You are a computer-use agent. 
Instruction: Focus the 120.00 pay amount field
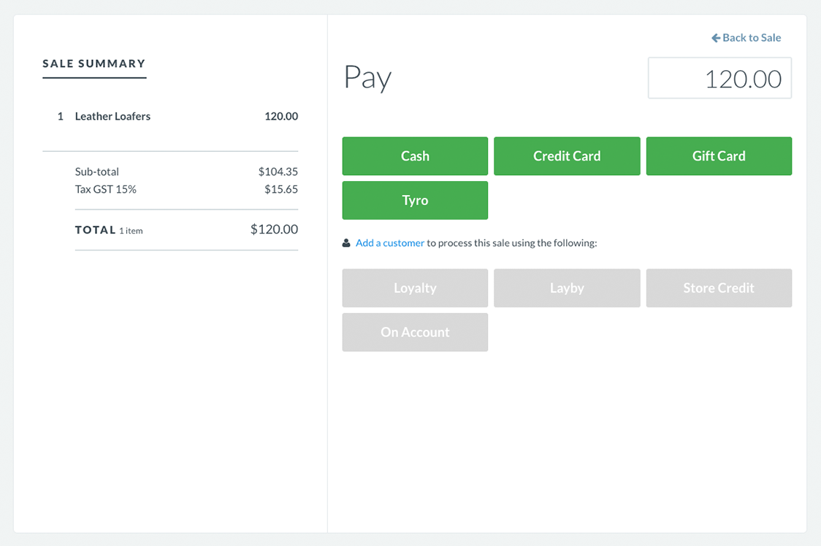[x=720, y=78]
